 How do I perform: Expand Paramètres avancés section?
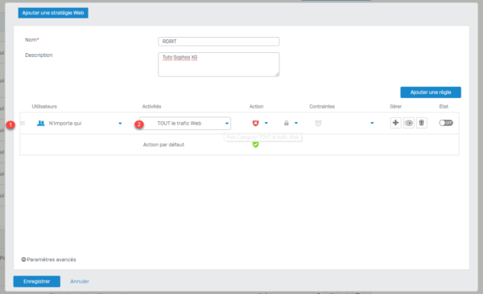point(48,259)
